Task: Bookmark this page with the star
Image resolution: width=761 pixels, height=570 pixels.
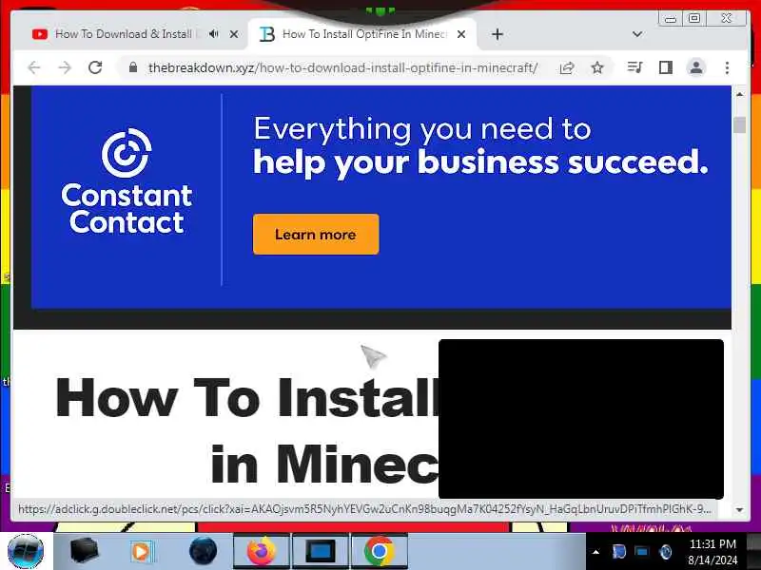Action: point(597,67)
